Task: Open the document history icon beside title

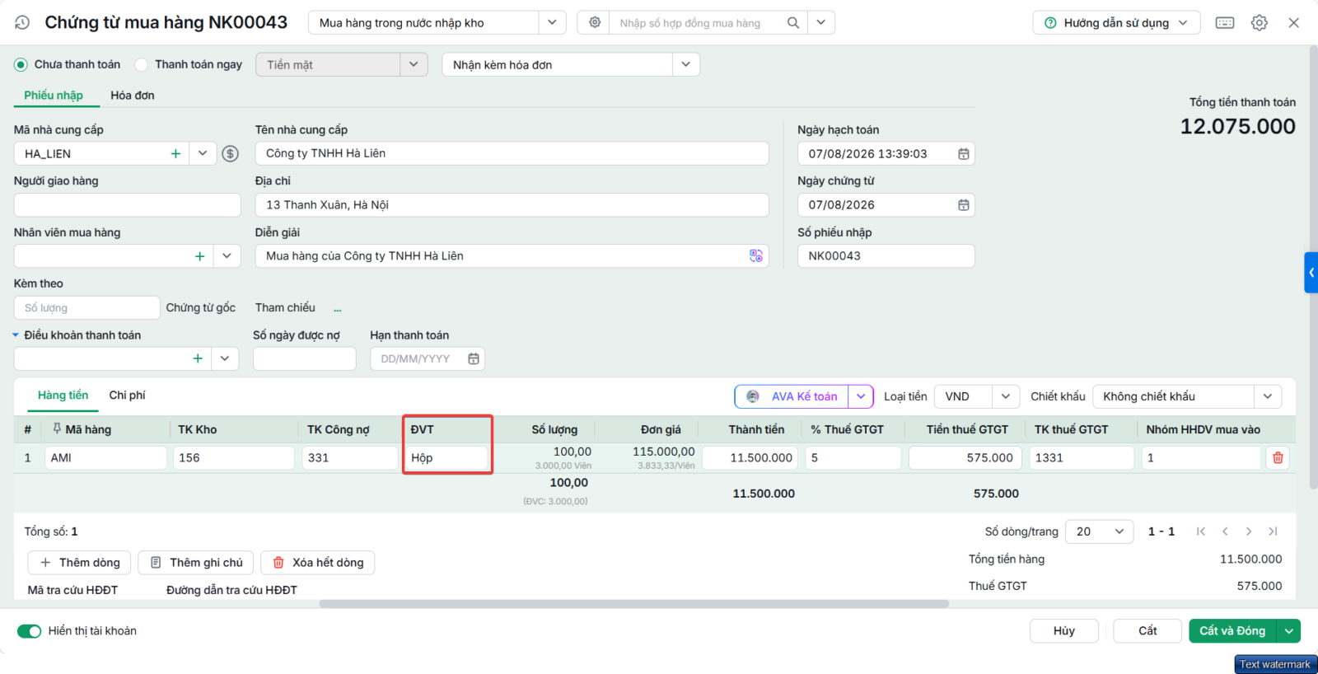Action: [x=22, y=23]
